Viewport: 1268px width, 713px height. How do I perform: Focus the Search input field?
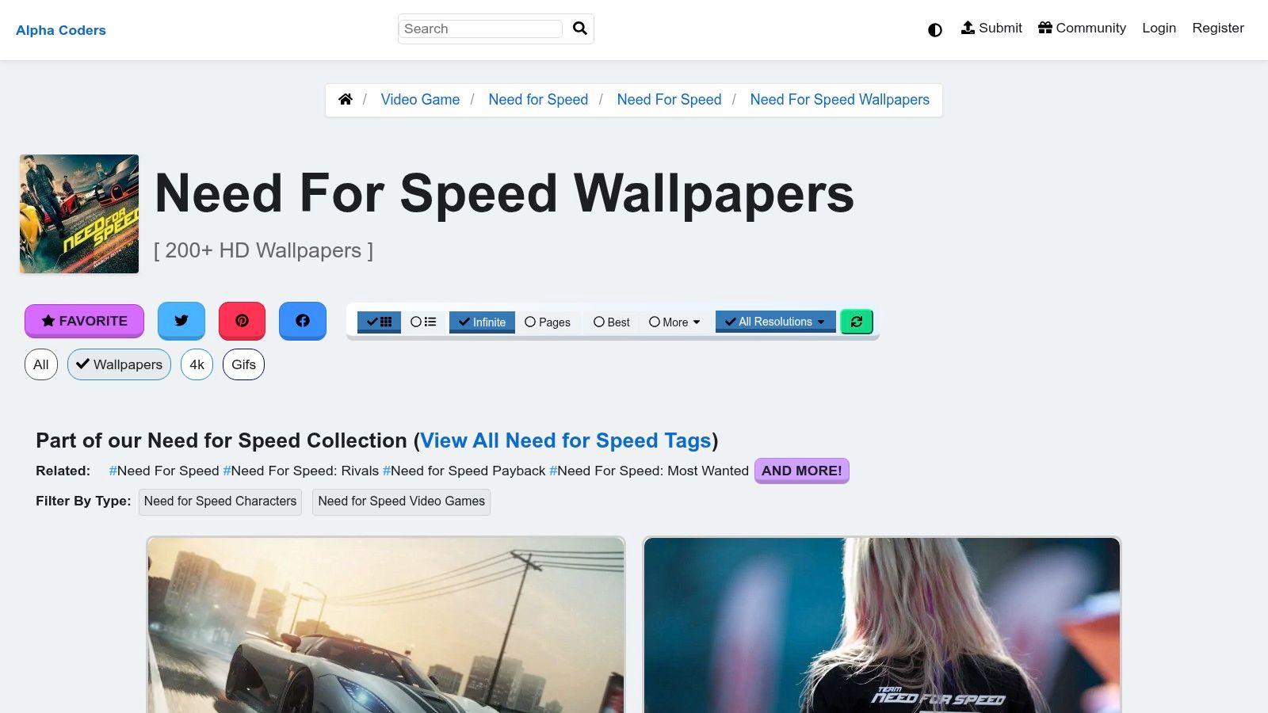[480, 29]
